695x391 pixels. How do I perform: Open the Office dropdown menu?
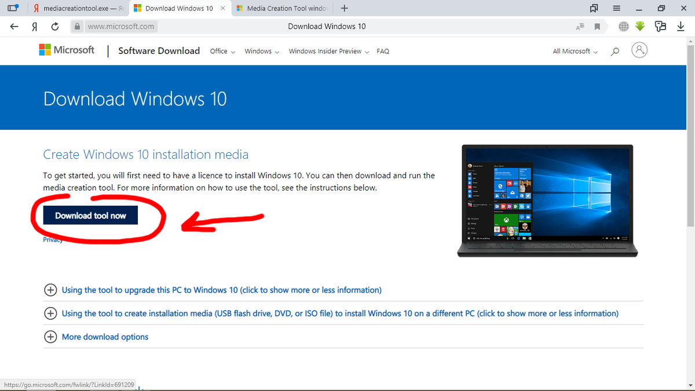click(x=222, y=51)
